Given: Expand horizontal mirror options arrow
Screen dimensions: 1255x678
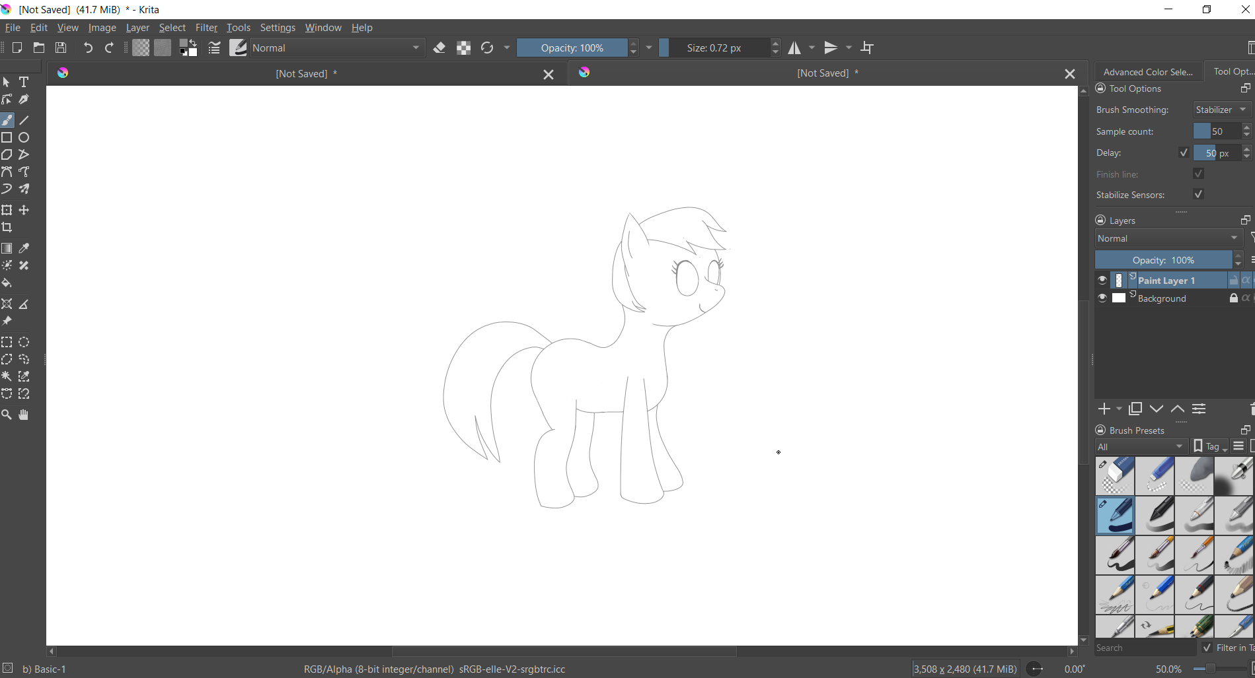Looking at the screenshot, I should coord(812,48).
